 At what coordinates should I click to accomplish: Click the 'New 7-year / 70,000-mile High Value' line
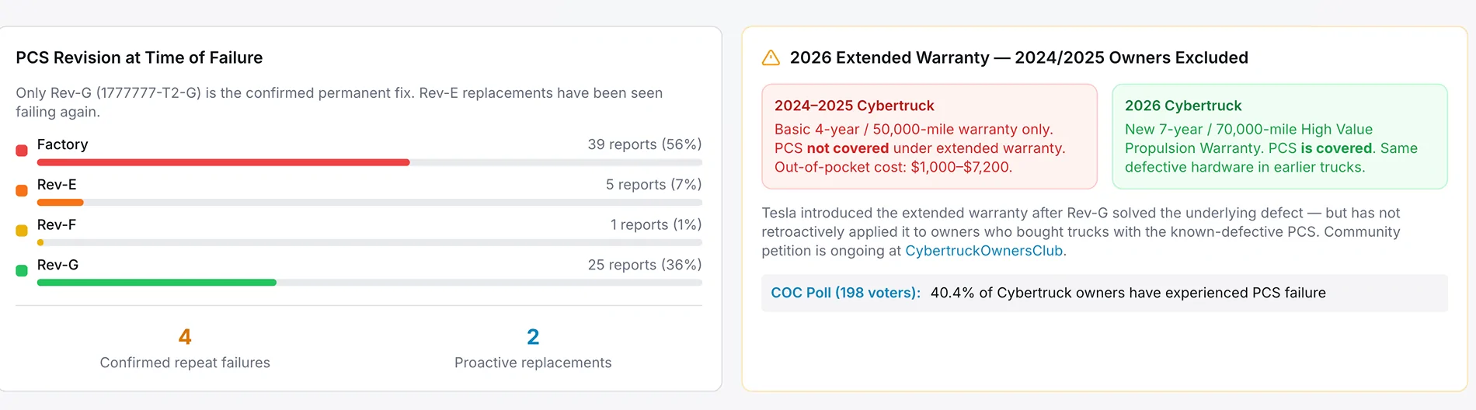pos(1248,130)
